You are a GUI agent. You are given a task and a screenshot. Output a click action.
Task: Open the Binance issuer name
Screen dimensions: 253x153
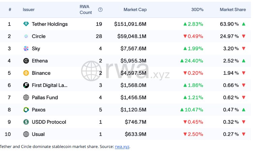tap(41, 73)
